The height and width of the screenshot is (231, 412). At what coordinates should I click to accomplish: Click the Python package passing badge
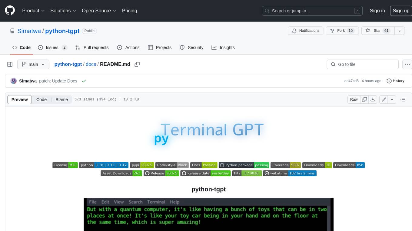244,165
